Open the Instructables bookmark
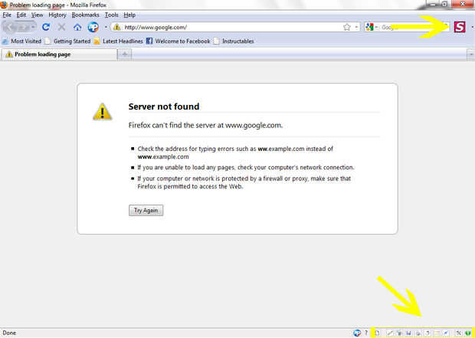Screen dimensions: 475x338 (234, 41)
